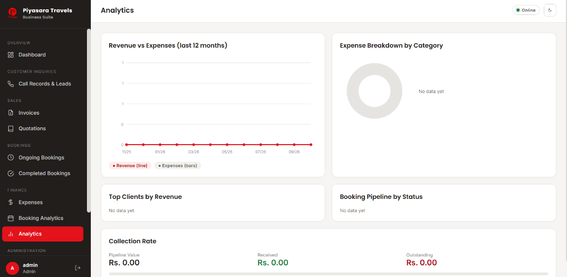This screenshot has width=567, height=277.
Task: Click the FINANCE section label
Action: [x=17, y=190]
